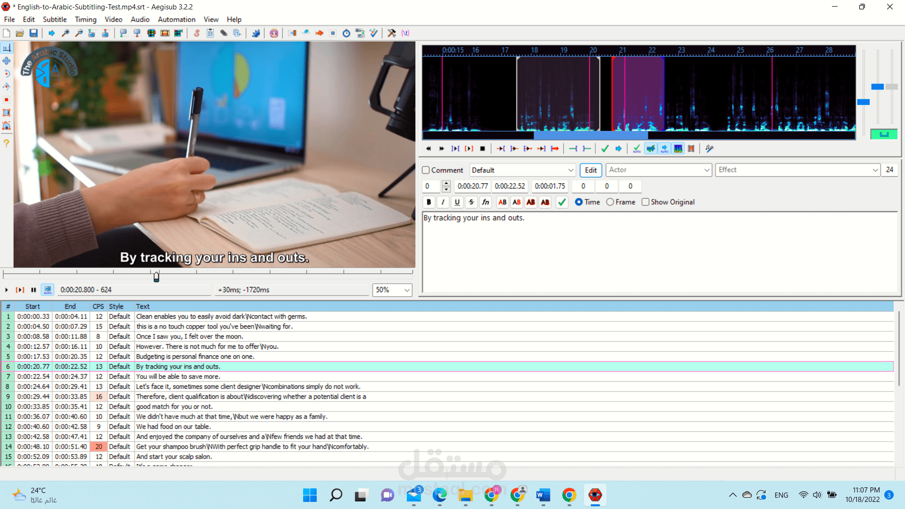Select the rotate-on-Z-axis visual tool in video sidebar
Viewport: 905px width, 509px height.
pos(7,74)
